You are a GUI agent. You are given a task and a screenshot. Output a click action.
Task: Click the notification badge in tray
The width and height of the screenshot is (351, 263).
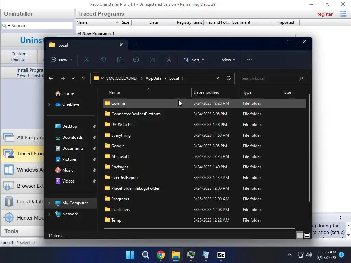click(341, 255)
